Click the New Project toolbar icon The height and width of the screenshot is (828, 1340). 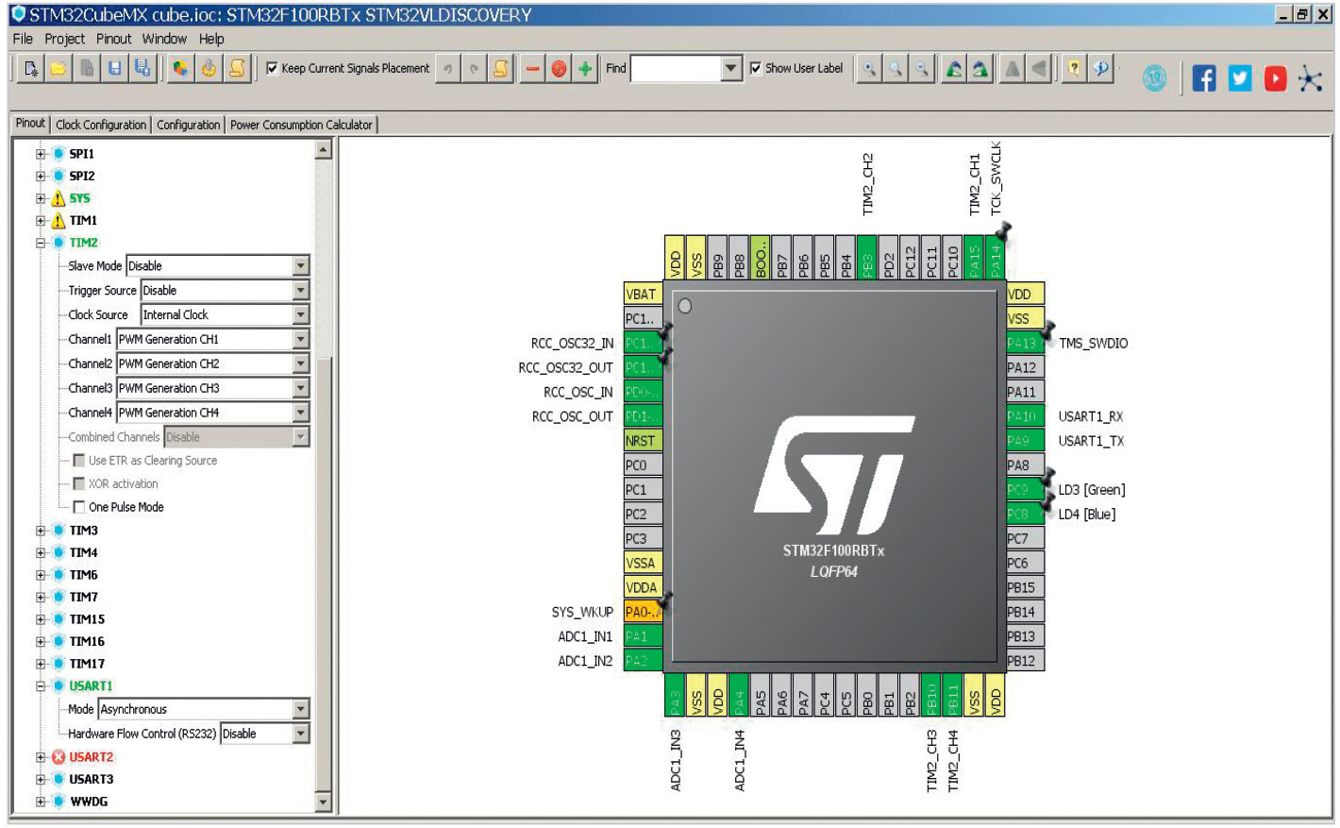coord(30,69)
